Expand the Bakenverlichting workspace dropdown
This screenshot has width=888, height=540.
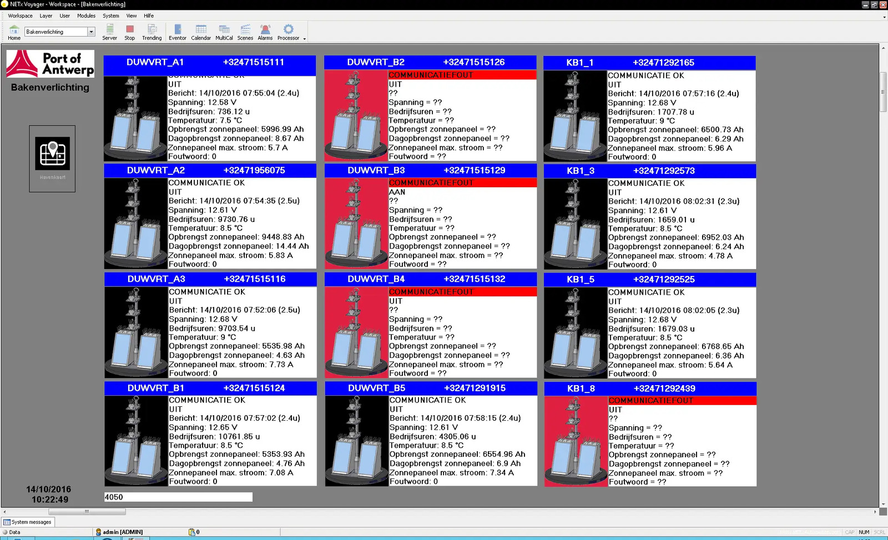[x=91, y=32]
